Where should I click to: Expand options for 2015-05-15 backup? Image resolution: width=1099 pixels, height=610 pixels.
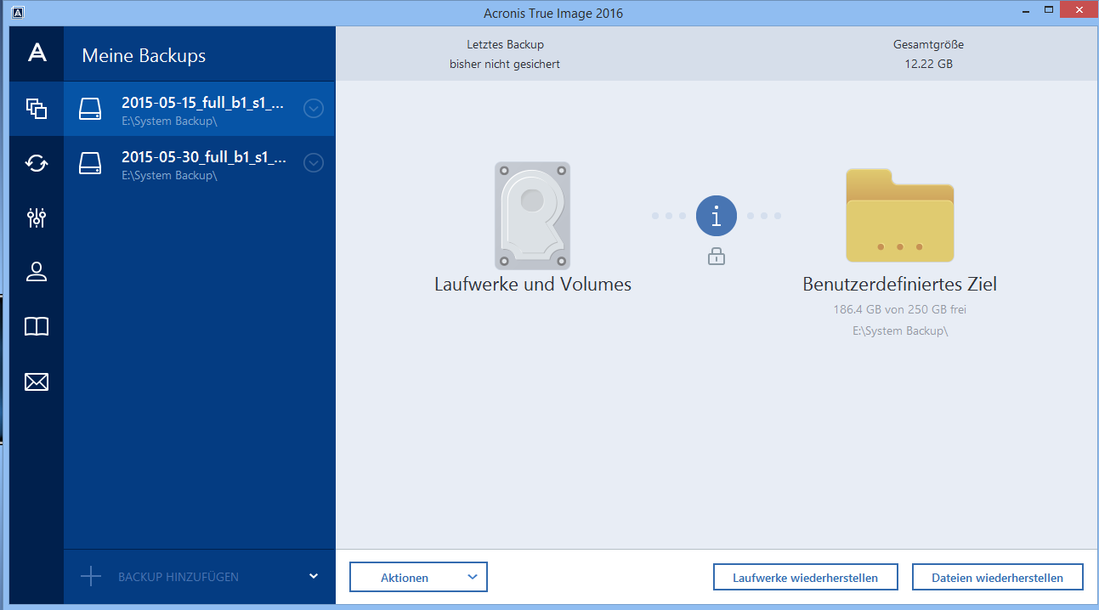[x=314, y=109]
